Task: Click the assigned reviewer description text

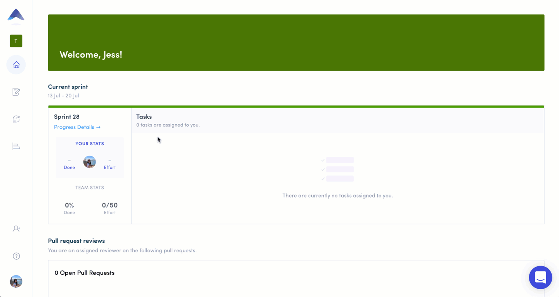Action: (x=122, y=250)
